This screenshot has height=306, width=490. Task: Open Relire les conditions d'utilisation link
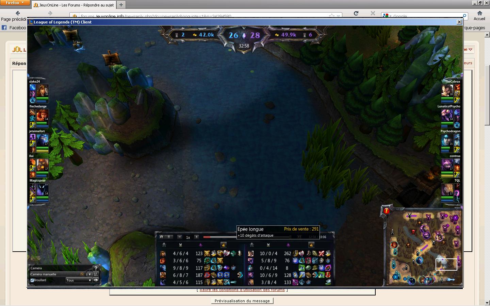click(242, 290)
